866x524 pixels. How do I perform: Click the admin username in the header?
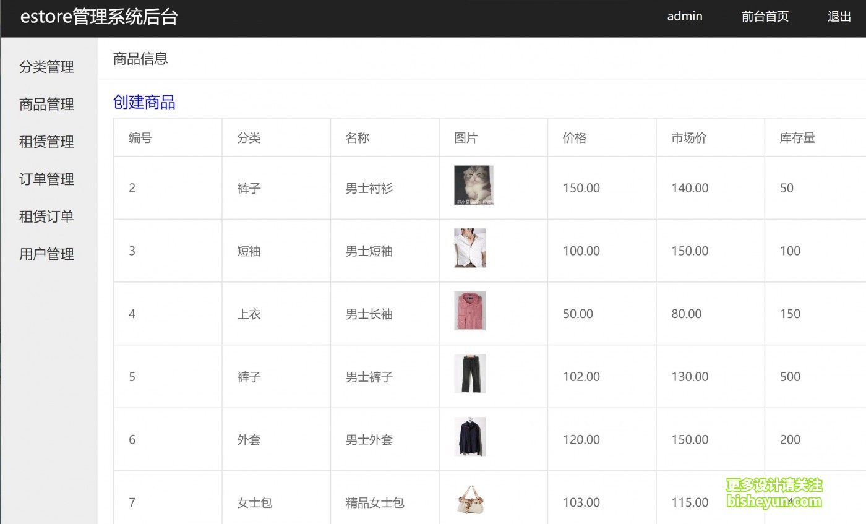point(685,17)
